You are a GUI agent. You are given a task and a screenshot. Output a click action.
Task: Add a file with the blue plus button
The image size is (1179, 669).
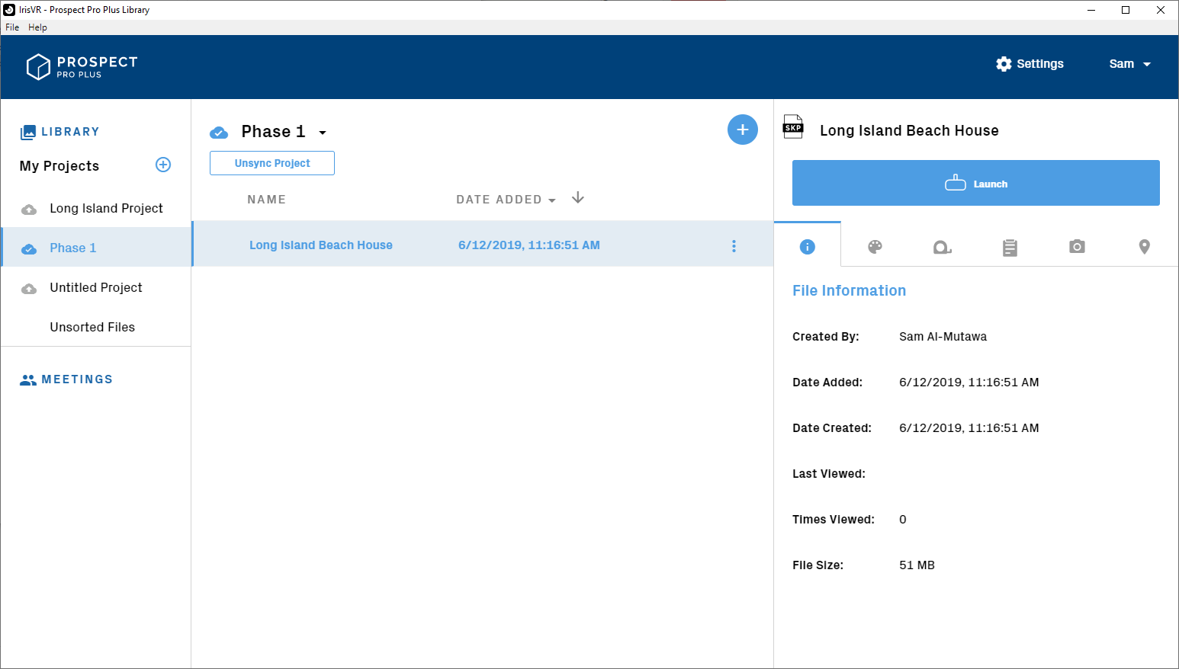[x=743, y=130]
